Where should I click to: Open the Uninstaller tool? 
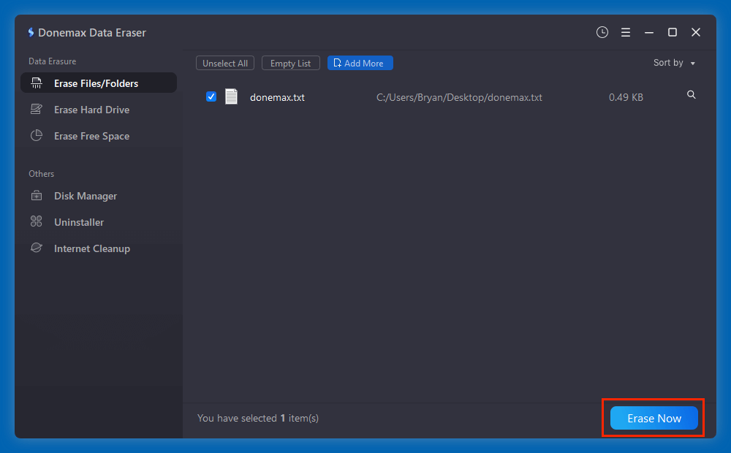[79, 222]
